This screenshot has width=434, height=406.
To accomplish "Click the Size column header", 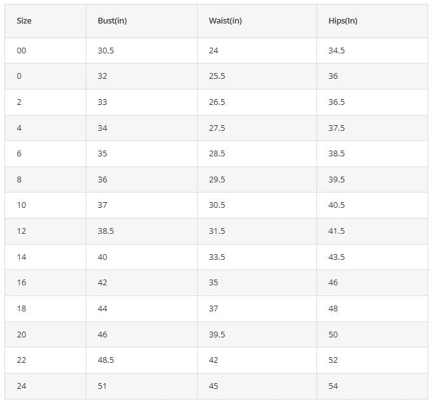I will click(x=24, y=21).
